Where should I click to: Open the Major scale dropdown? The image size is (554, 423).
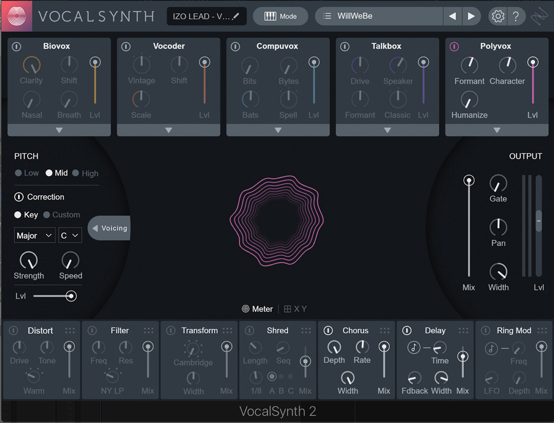pyautogui.click(x=34, y=235)
